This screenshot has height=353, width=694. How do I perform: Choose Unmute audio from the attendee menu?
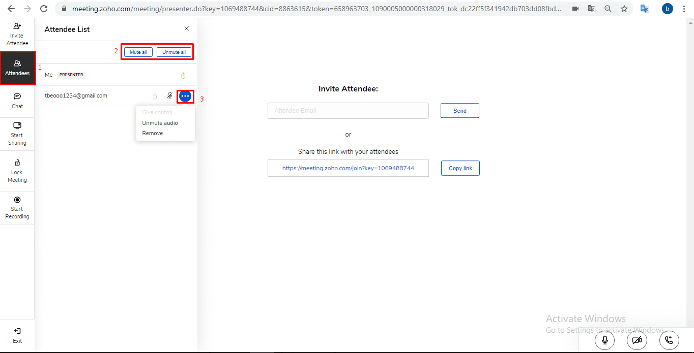[x=160, y=123]
